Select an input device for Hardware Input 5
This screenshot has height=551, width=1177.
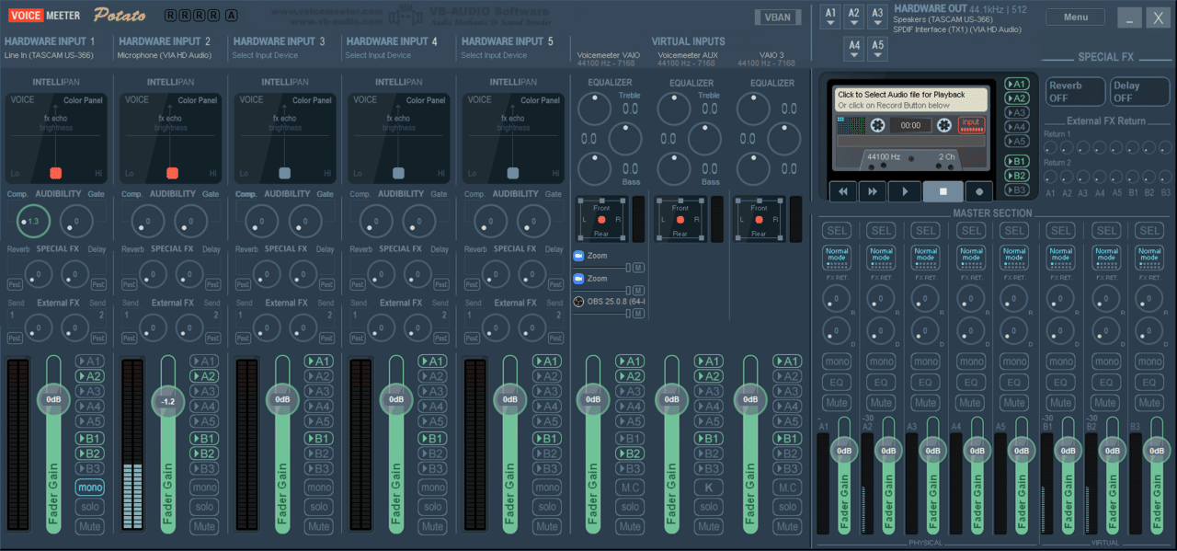[494, 55]
